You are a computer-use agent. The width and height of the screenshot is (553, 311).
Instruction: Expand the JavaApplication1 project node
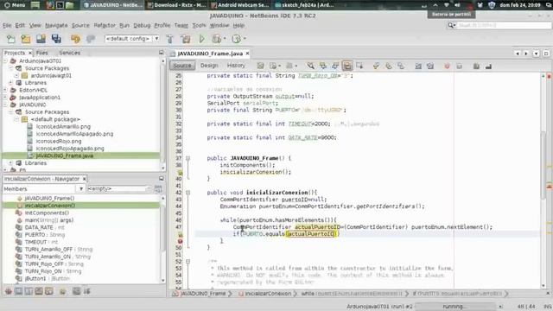pyautogui.click(x=5, y=98)
